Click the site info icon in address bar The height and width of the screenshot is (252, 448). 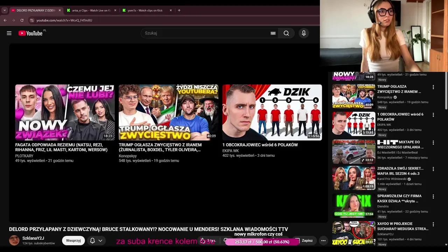pyautogui.click(x=32, y=20)
